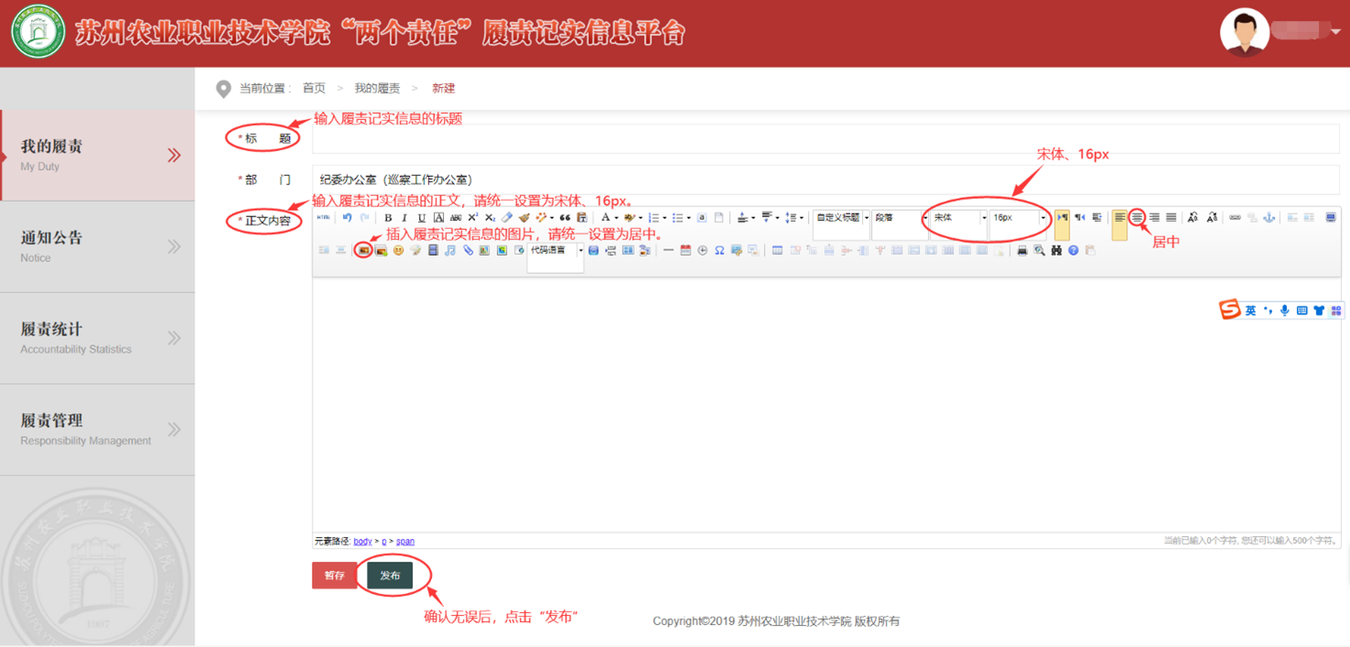This screenshot has height=647, width=1350.
Task: Apply superscript formatting
Action: coord(472,217)
